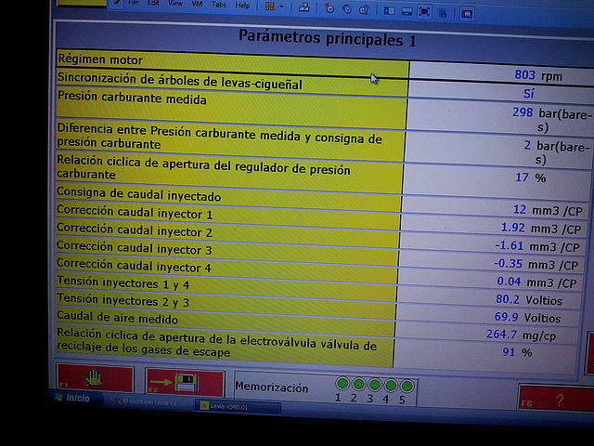This screenshot has height=446, width=594.
Task: Click the VMware snapshot clock icon
Action: click(x=329, y=7)
